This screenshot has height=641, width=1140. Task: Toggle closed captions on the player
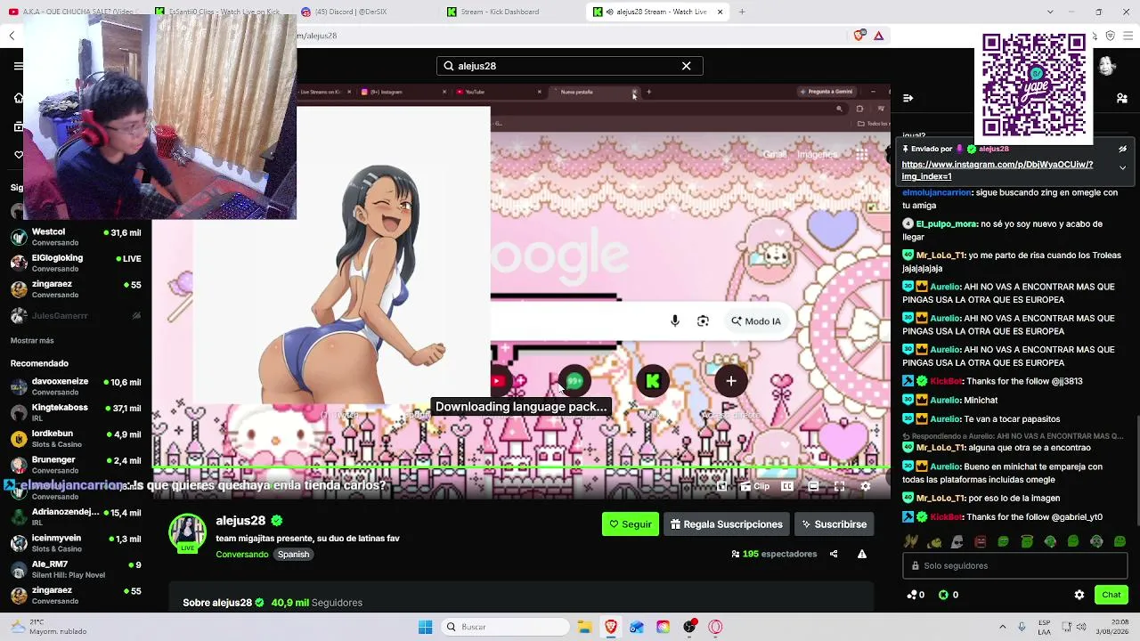[x=787, y=486]
